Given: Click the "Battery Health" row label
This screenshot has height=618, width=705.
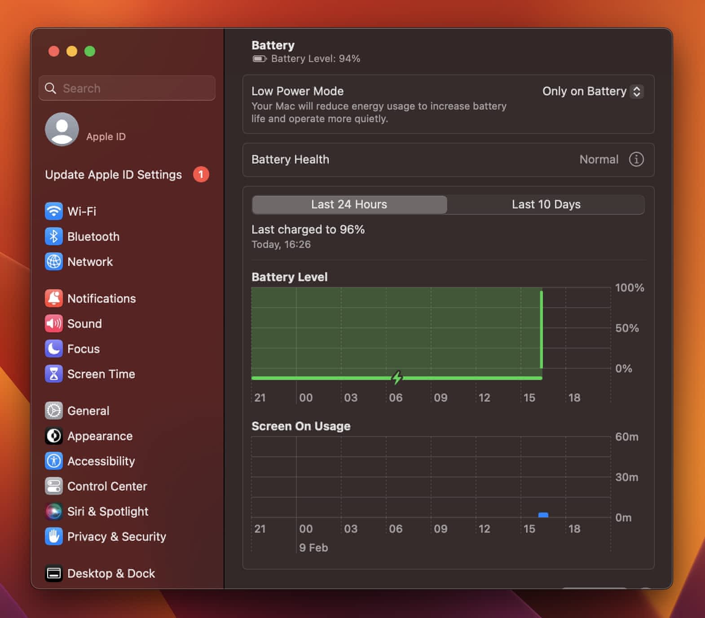Looking at the screenshot, I should [290, 159].
